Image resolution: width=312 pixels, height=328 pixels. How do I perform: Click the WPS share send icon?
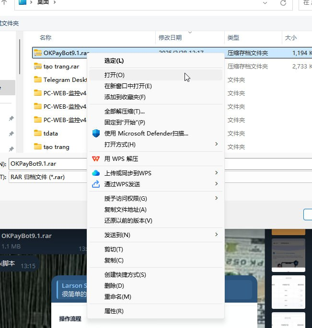(x=96, y=184)
